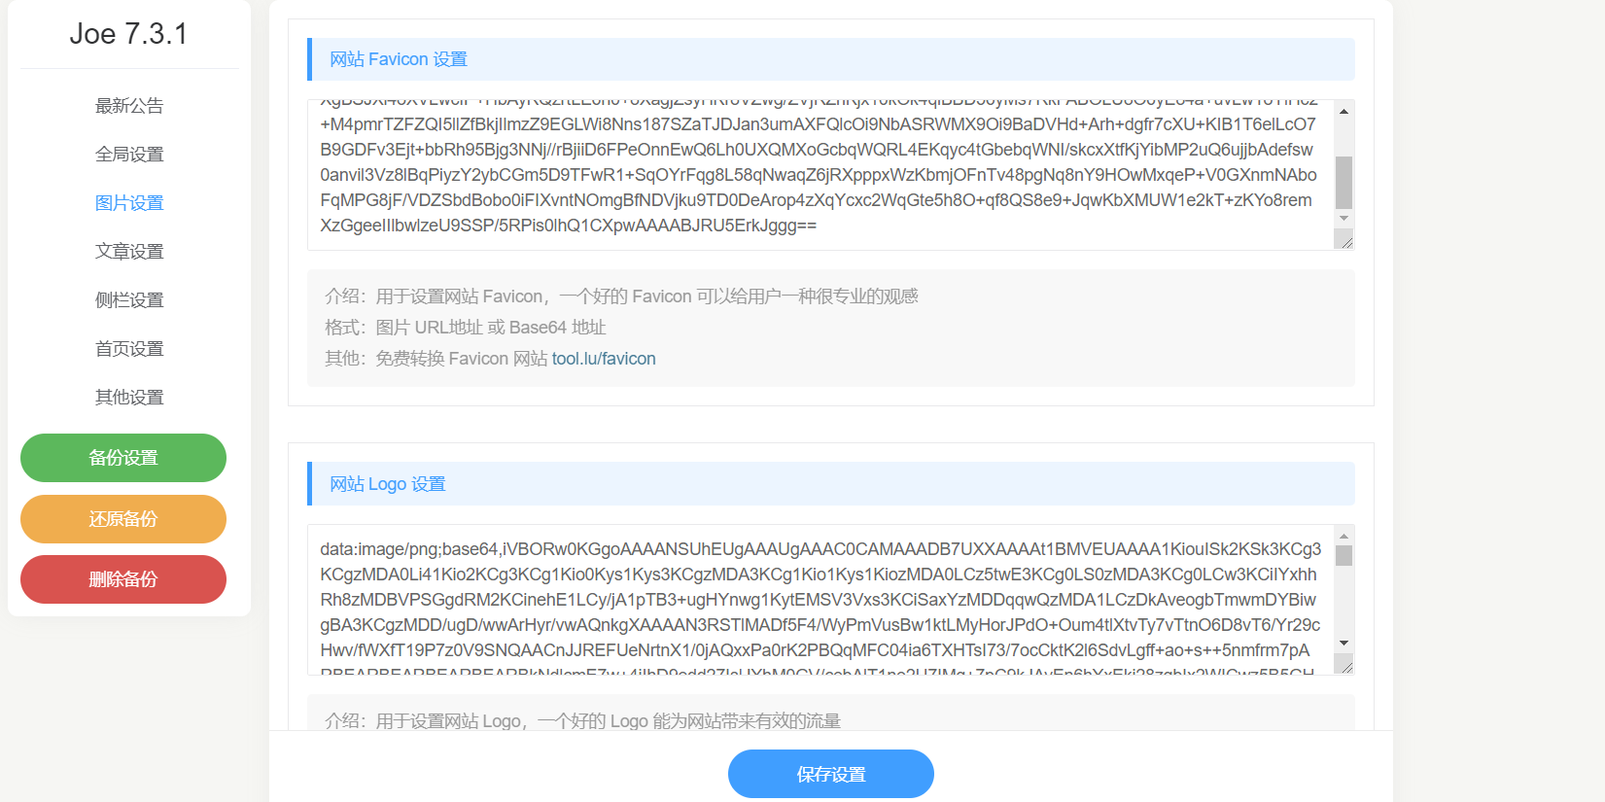Open the 最新公告 menu item

coord(129,106)
